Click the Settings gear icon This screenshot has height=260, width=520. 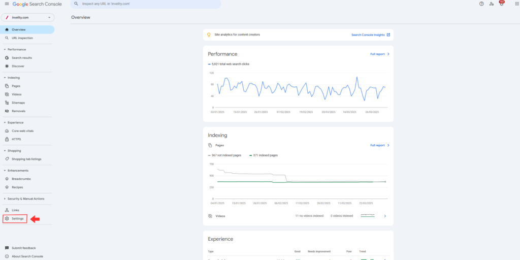(7, 218)
